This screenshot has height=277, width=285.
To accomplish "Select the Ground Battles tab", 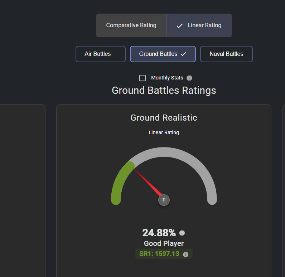I will click(x=163, y=54).
